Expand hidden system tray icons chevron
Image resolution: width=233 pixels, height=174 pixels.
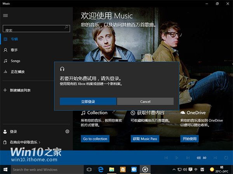click(174, 170)
